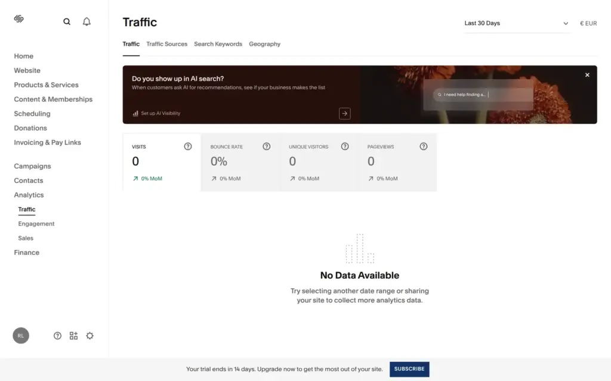Viewport: 611px width, 381px height.
Task: Open help tooltip for Unique Visitors
Action: [x=345, y=146]
